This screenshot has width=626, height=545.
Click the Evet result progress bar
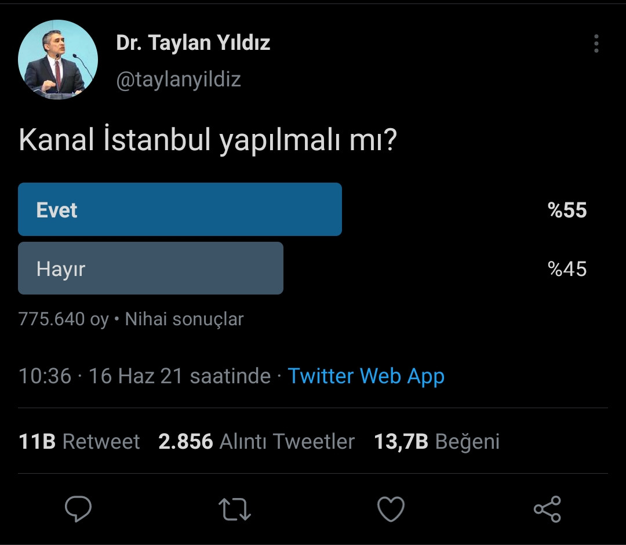coord(180,209)
